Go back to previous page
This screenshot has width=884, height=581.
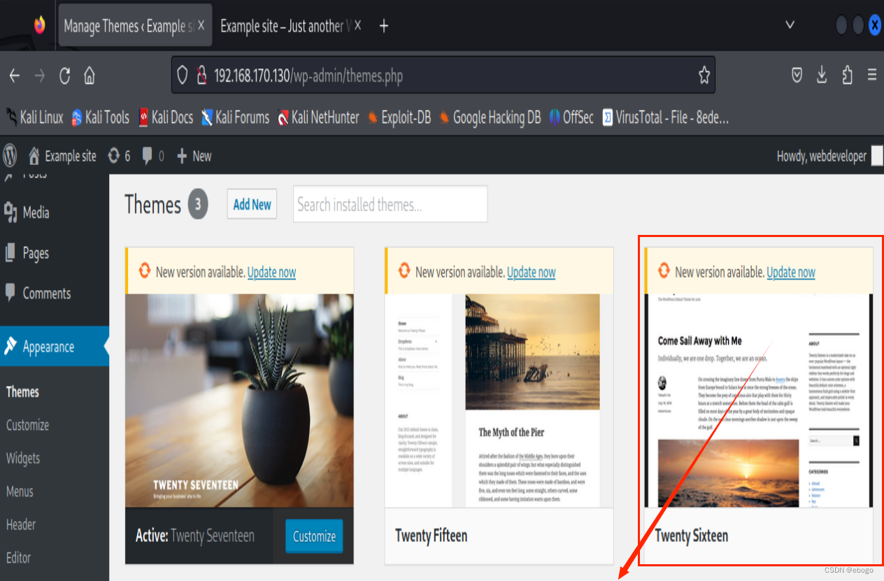coord(15,76)
